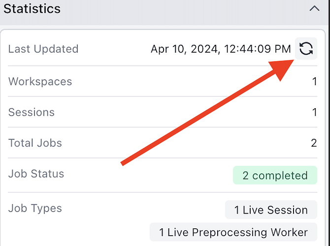Click the 1 Live Preprocessing Worker tag
This screenshot has height=246, width=330.
(x=233, y=232)
